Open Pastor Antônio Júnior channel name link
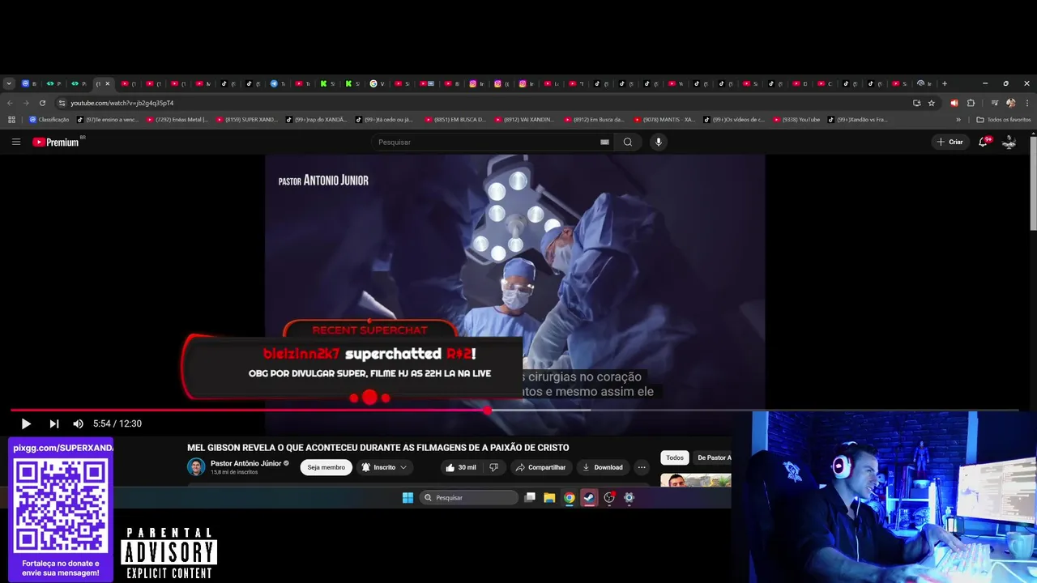1037x583 pixels. coord(245,463)
